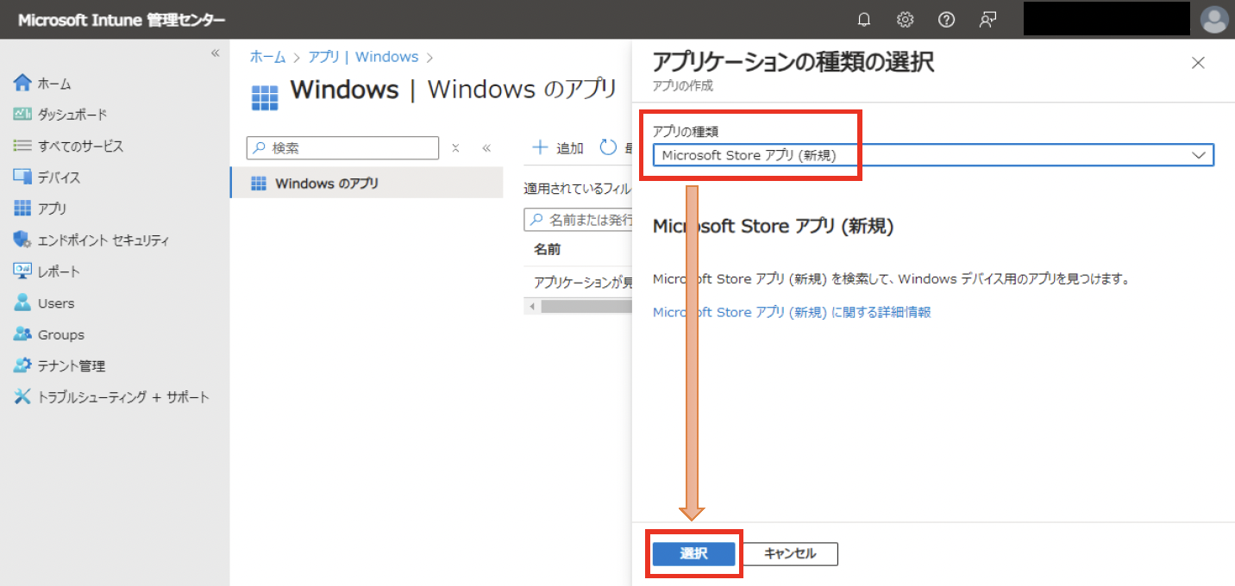1235x586 pixels.
Task: Click the 名前 column header
Action: (x=548, y=249)
